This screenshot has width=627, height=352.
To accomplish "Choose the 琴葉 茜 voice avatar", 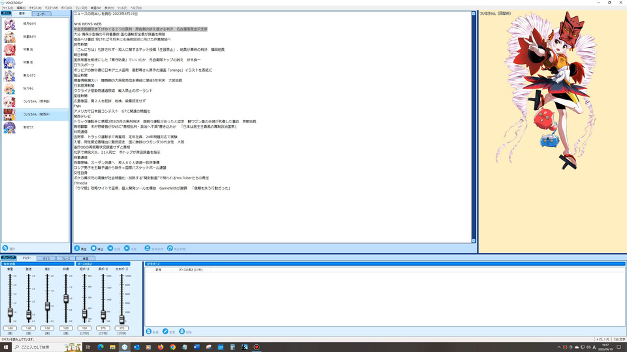I will click(10, 50).
